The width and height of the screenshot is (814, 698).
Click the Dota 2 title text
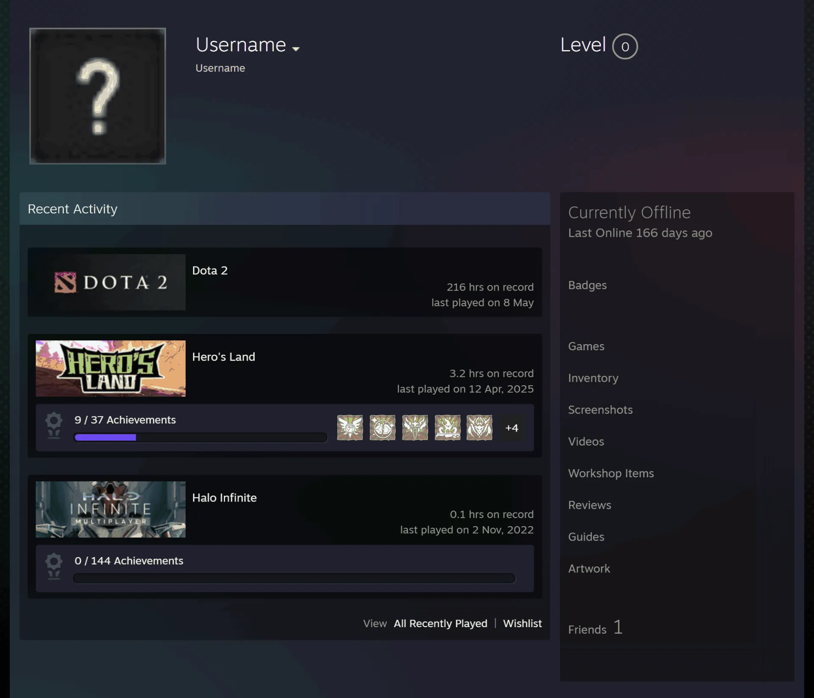pos(210,270)
